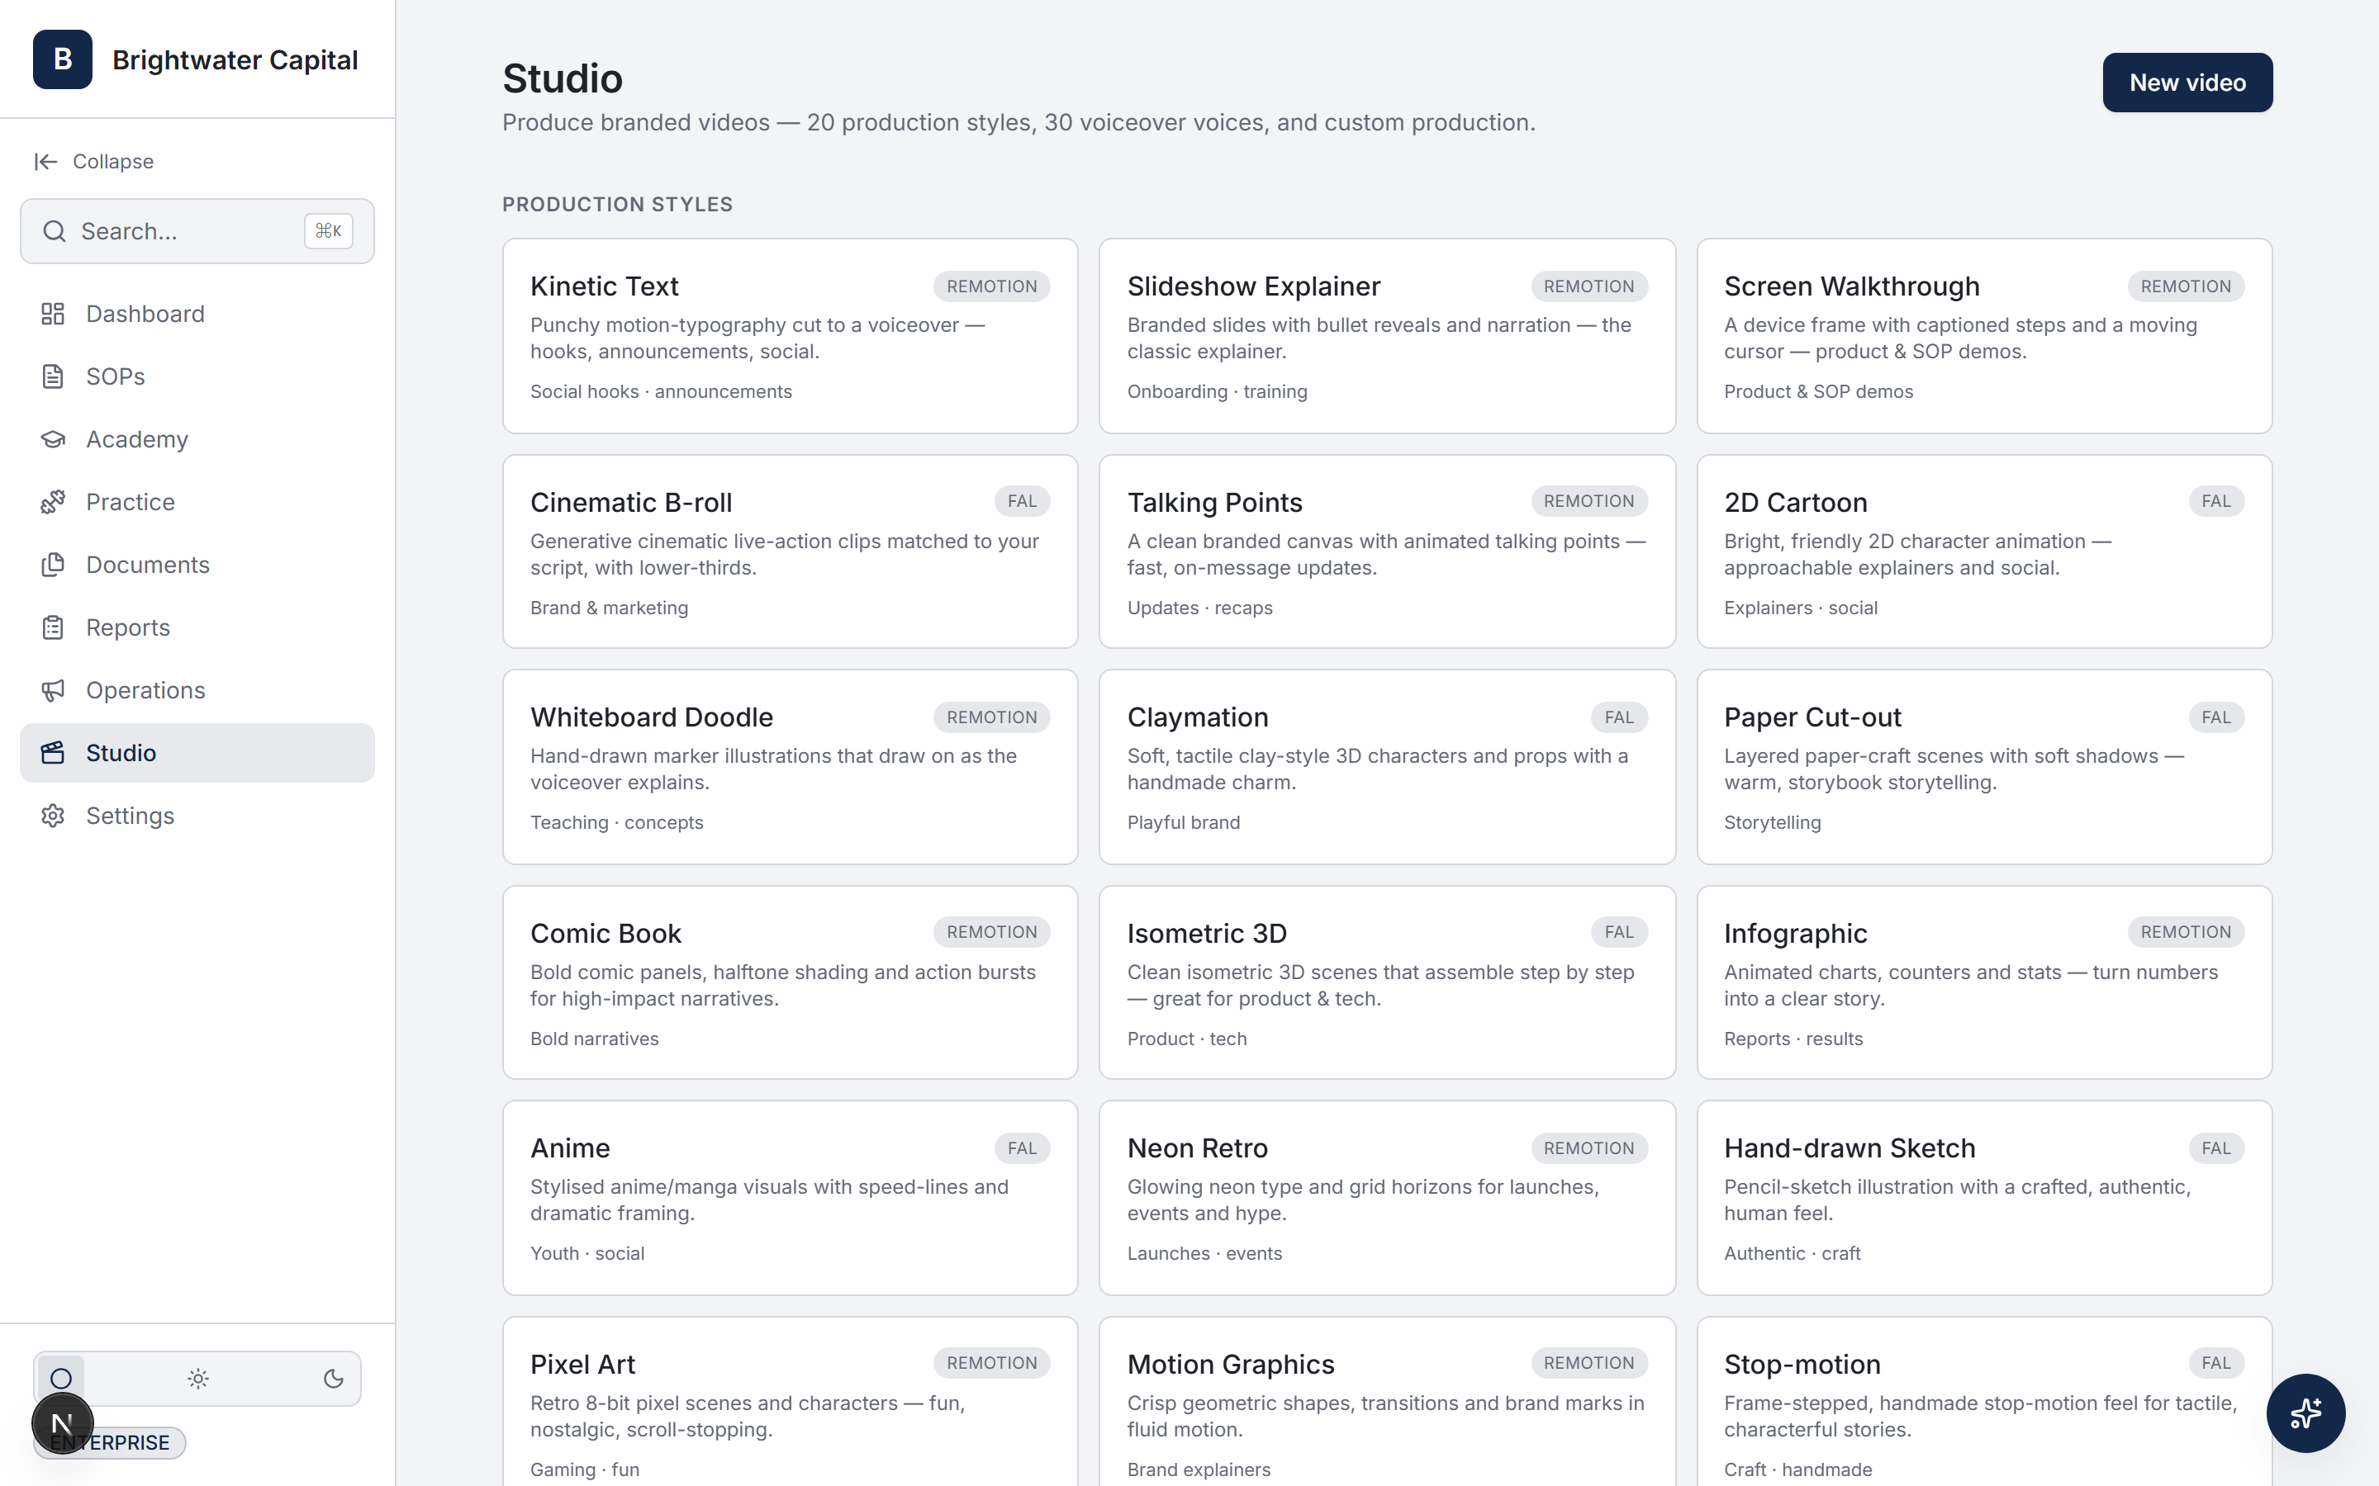Open the Settings page
The height and width of the screenshot is (1486, 2379).
point(197,816)
